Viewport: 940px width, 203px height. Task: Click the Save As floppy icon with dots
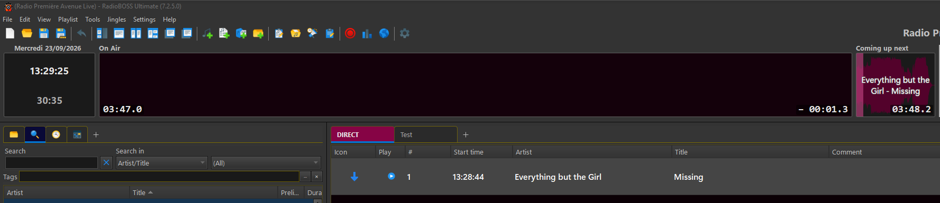61,33
